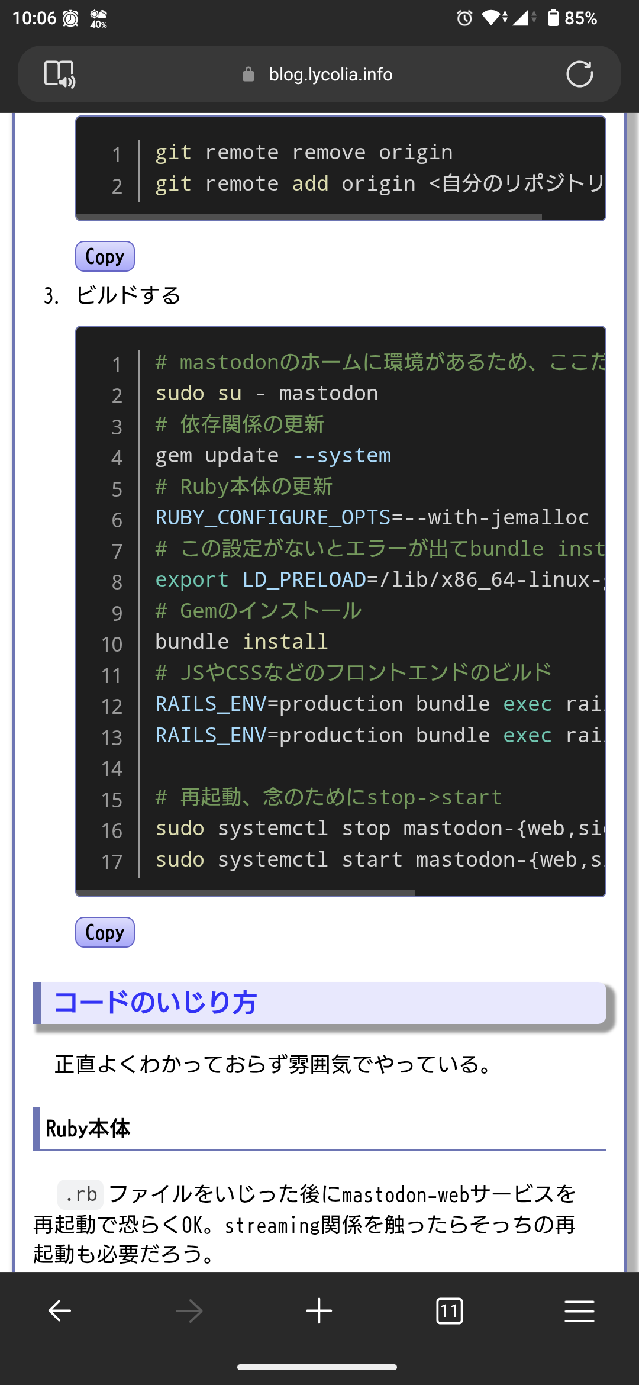
Task: Tap comment '# 依存関係の更新'
Action: (240, 424)
